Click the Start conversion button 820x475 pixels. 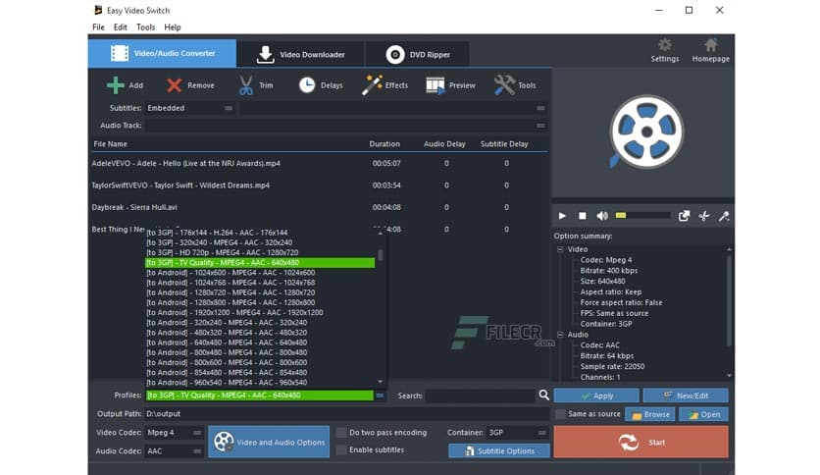641,442
